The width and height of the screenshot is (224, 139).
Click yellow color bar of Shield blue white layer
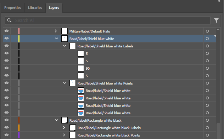click(x=19, y=39)
